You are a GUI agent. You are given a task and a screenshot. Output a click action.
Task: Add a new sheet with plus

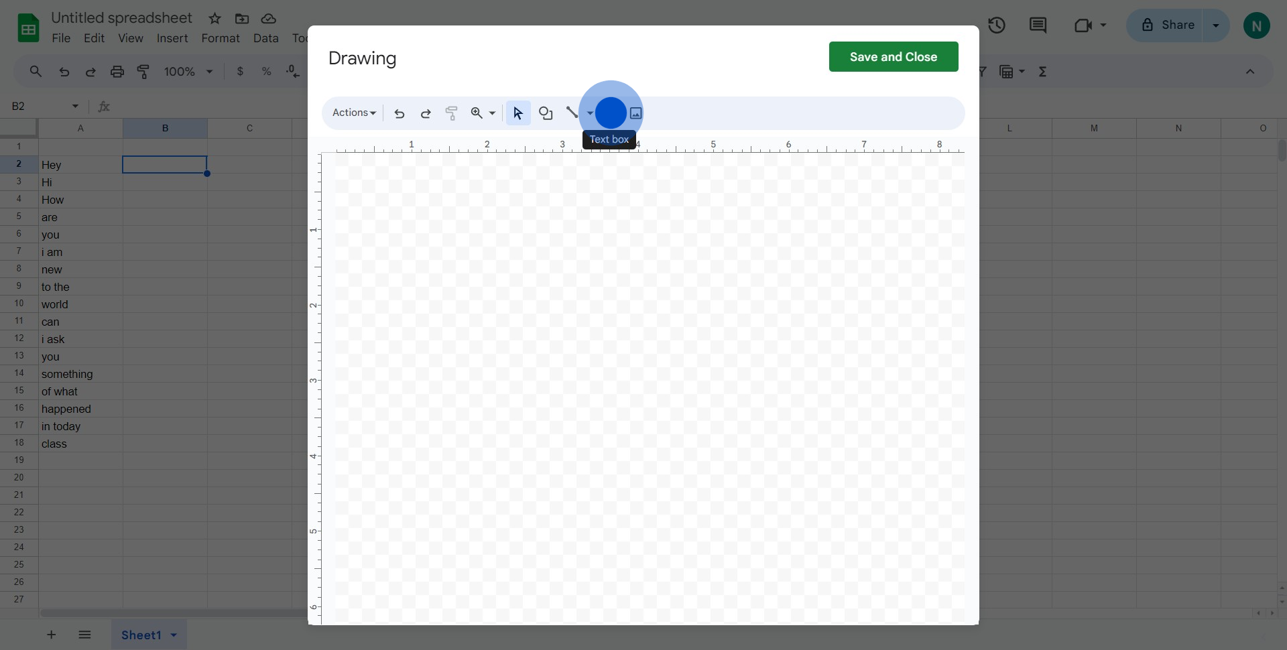[51, 635]
